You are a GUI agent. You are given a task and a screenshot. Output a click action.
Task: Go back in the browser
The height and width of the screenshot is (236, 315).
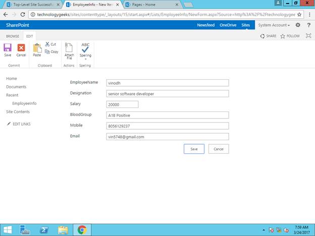click(x=6, y=15)
